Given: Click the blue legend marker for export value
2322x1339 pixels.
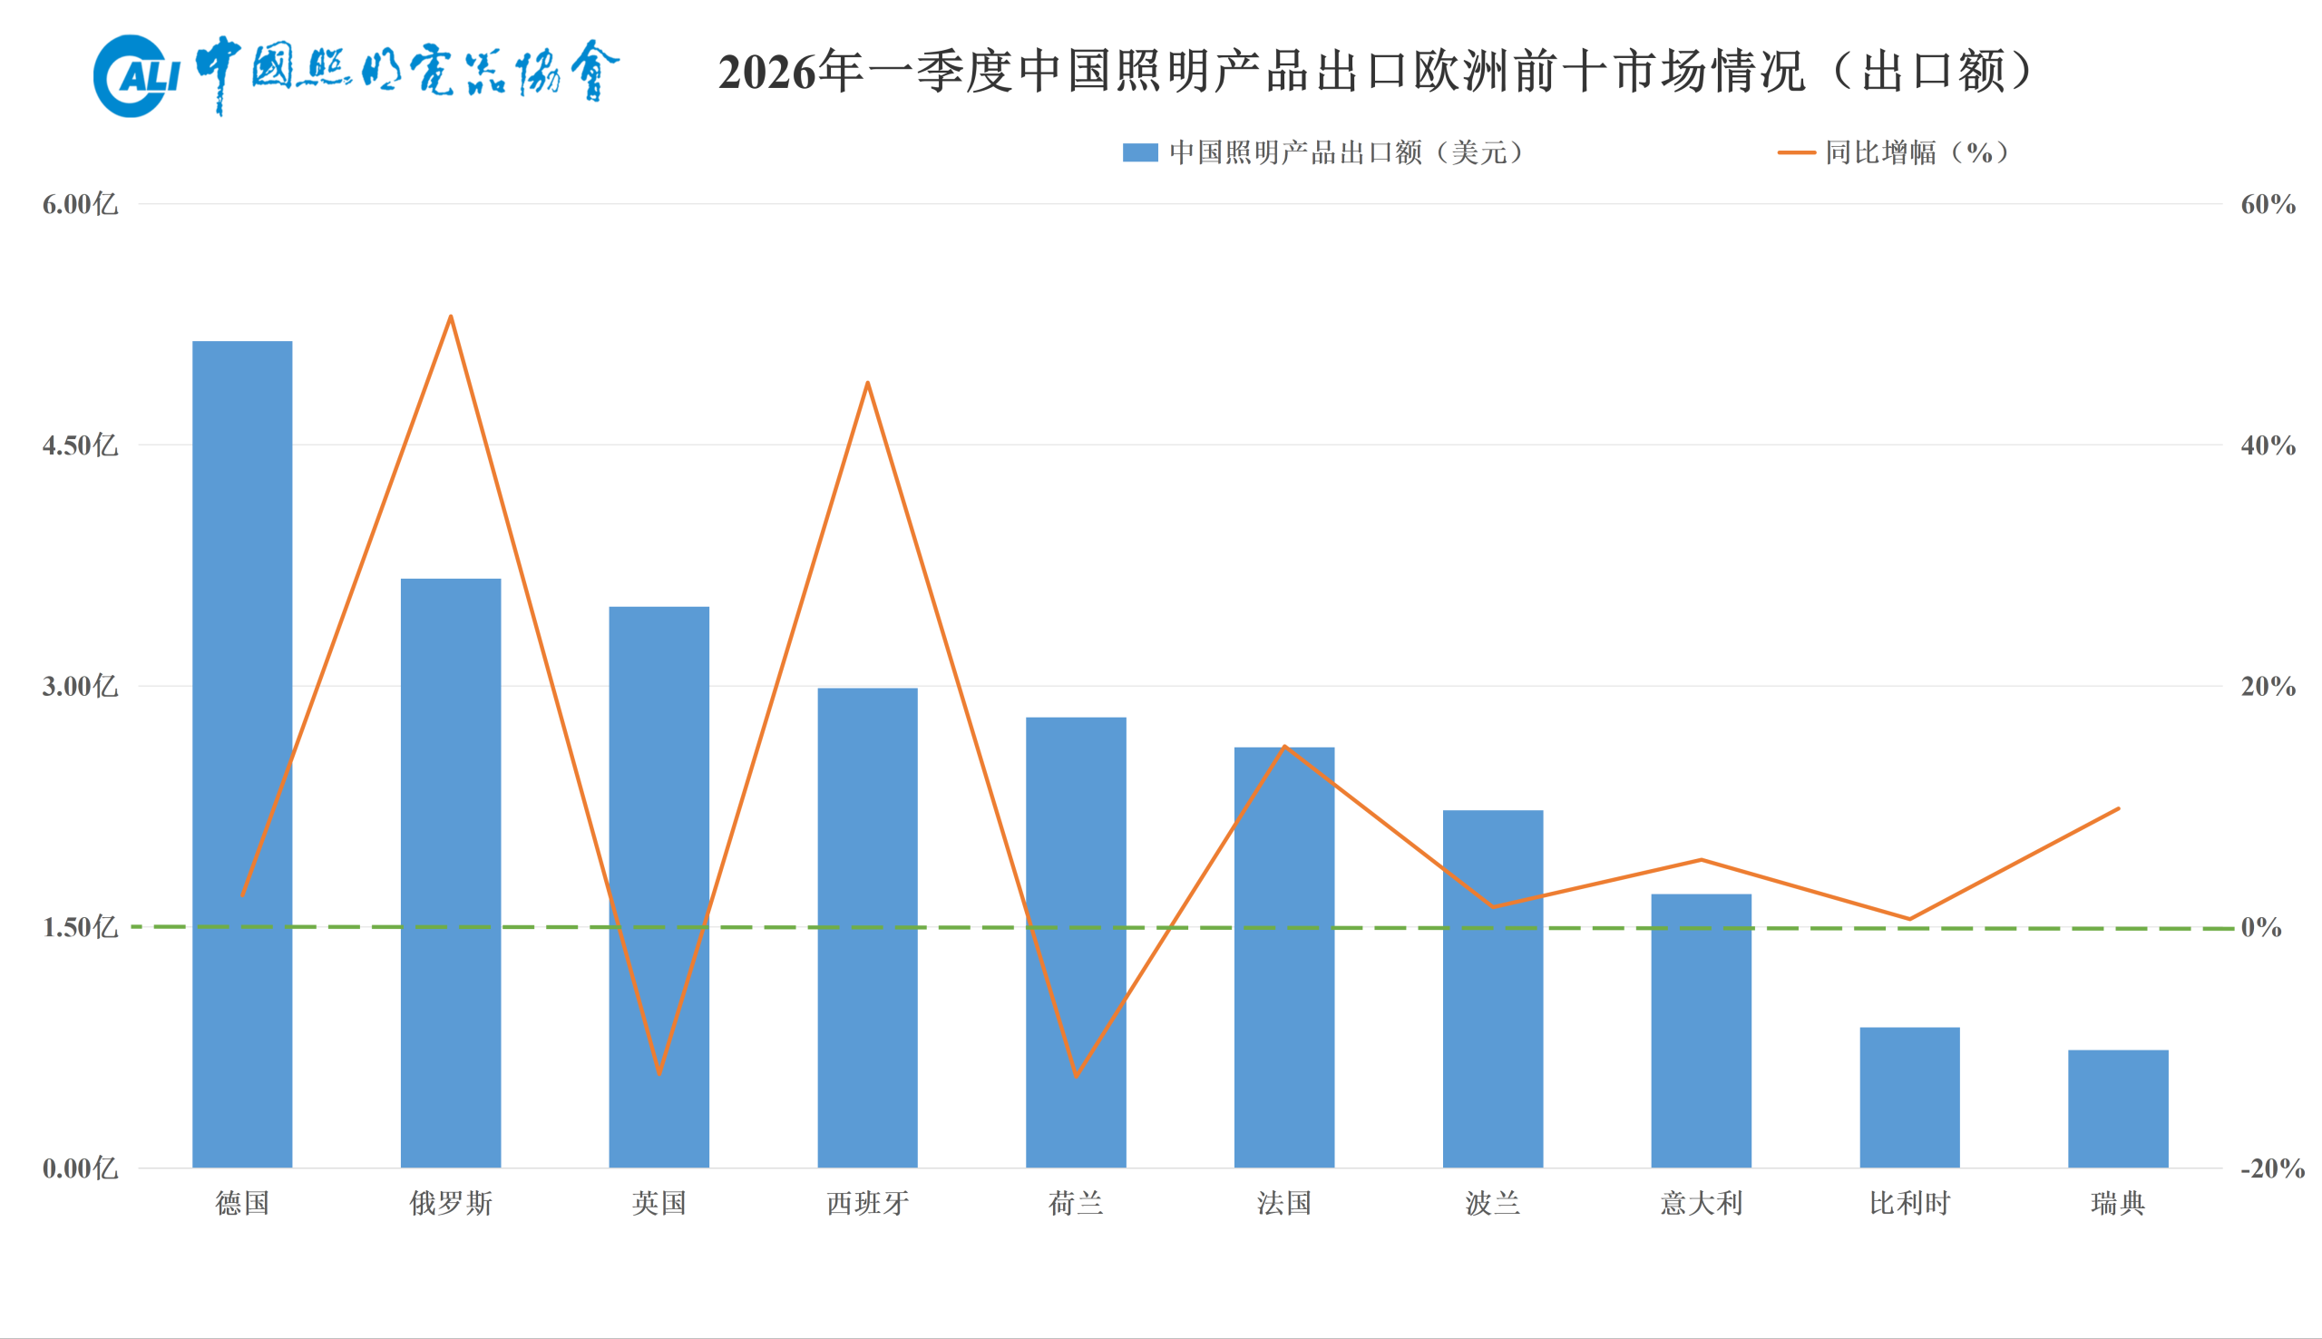Looking at the screenshot, I should pos(1140,152).
